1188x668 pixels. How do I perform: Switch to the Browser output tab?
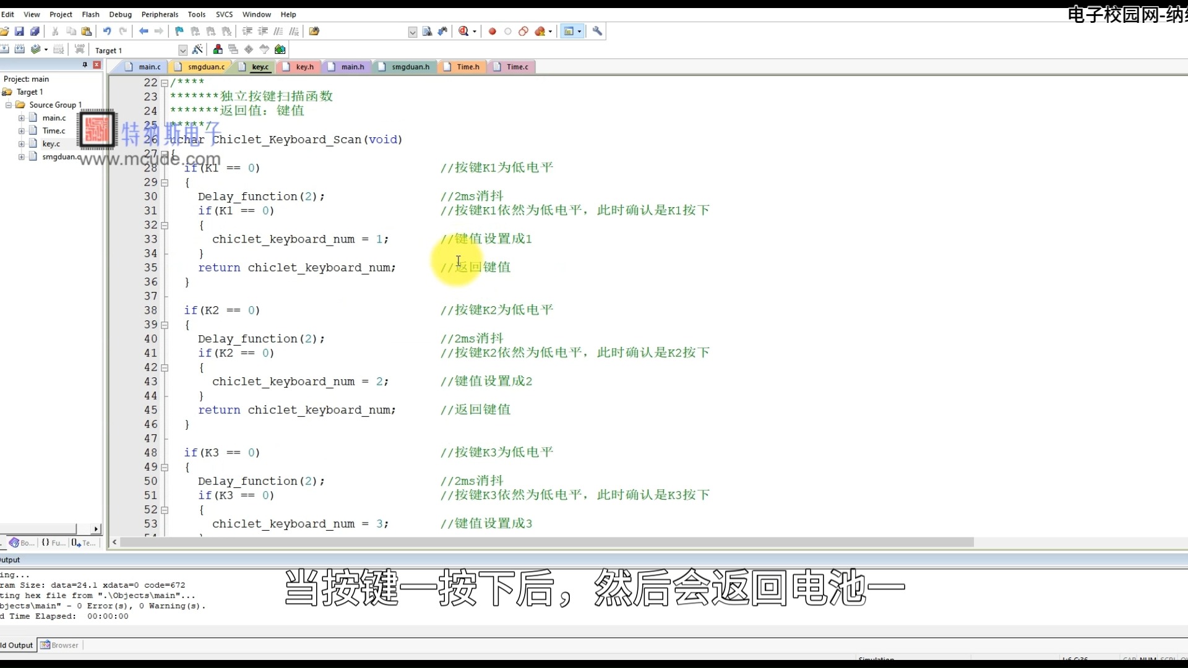(x=61, y=645)
